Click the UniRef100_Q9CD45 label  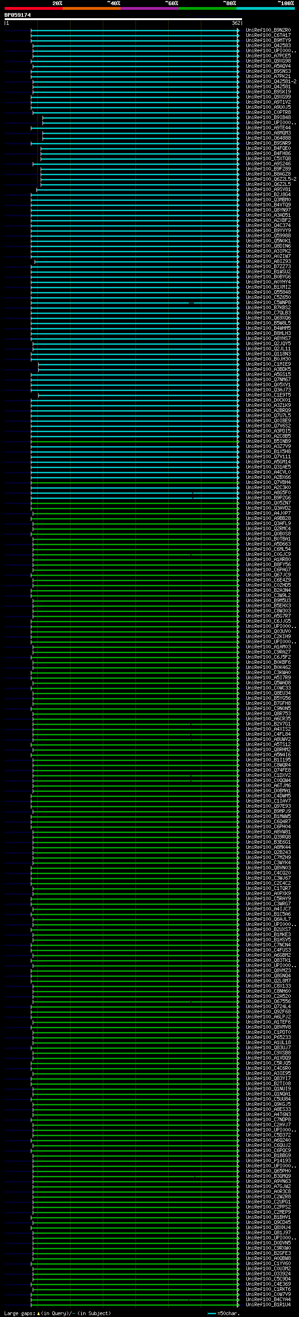268,1223
